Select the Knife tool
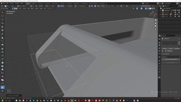Image resolution: width=181 pixels, height=102 pixels. [x=3, y=59]
